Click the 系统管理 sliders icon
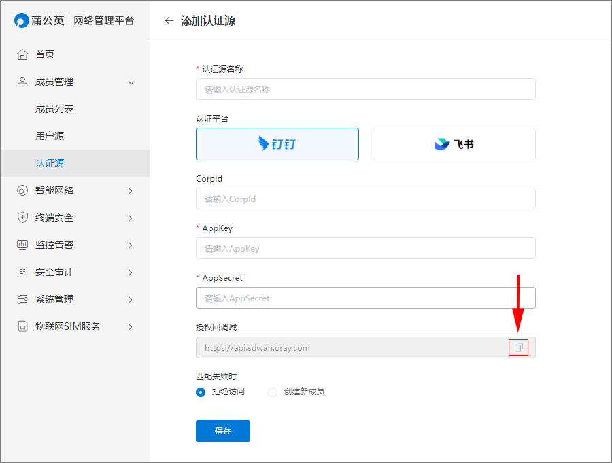The height and width of the screenshot is (463, 612). [x=22, y=299]
